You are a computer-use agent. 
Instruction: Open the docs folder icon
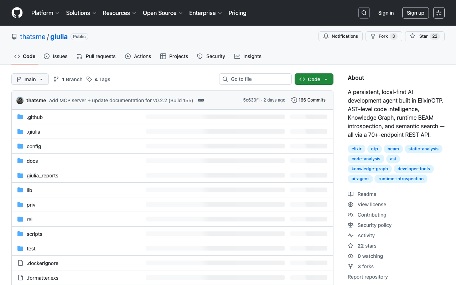point(20,161)
